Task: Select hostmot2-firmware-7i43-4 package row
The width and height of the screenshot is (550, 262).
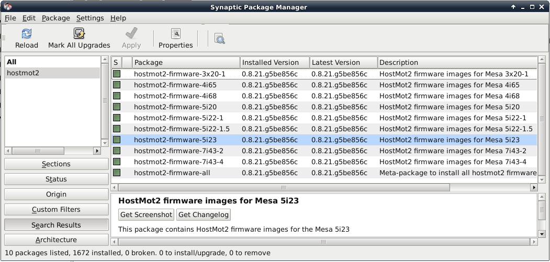Action: pos(324,162)
